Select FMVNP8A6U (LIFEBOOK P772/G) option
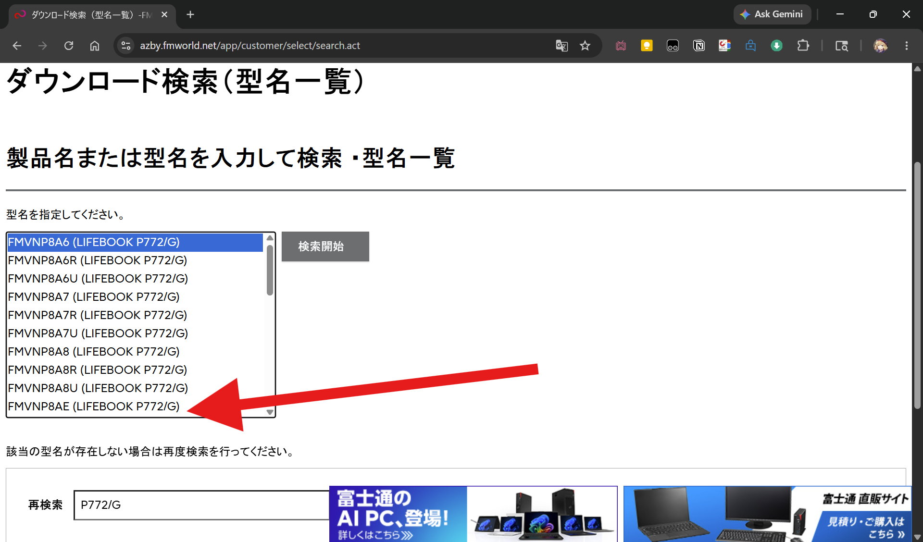 [x=135, y=279]
